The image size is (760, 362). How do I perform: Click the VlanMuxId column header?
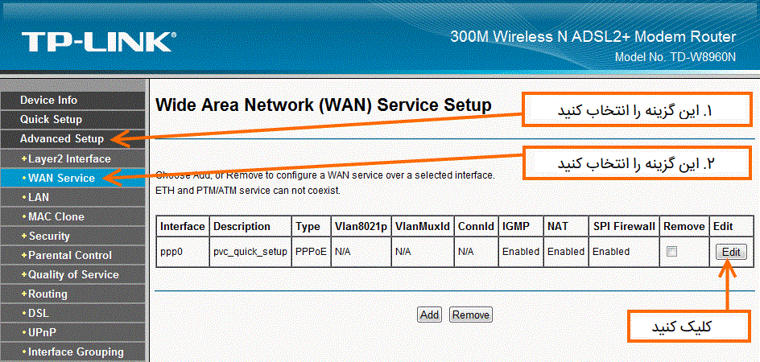click(422, 226)
